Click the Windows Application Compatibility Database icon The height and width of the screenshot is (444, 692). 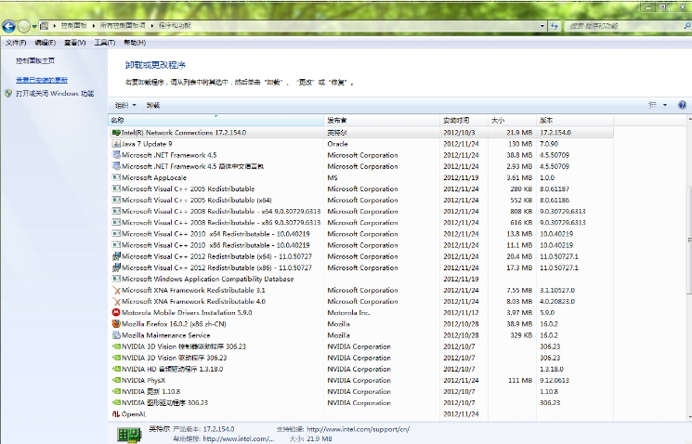pos(116,279)
